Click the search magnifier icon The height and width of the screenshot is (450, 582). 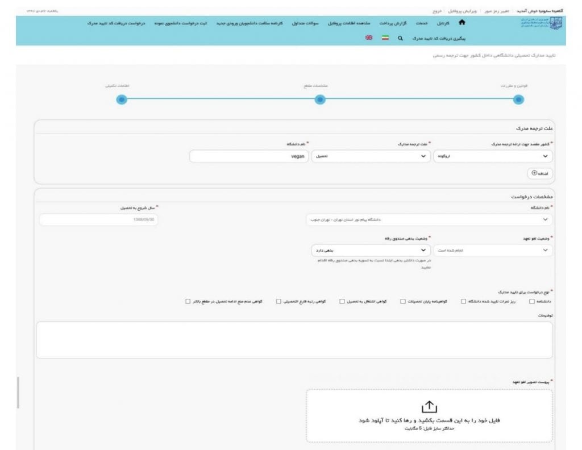[400, 38]
